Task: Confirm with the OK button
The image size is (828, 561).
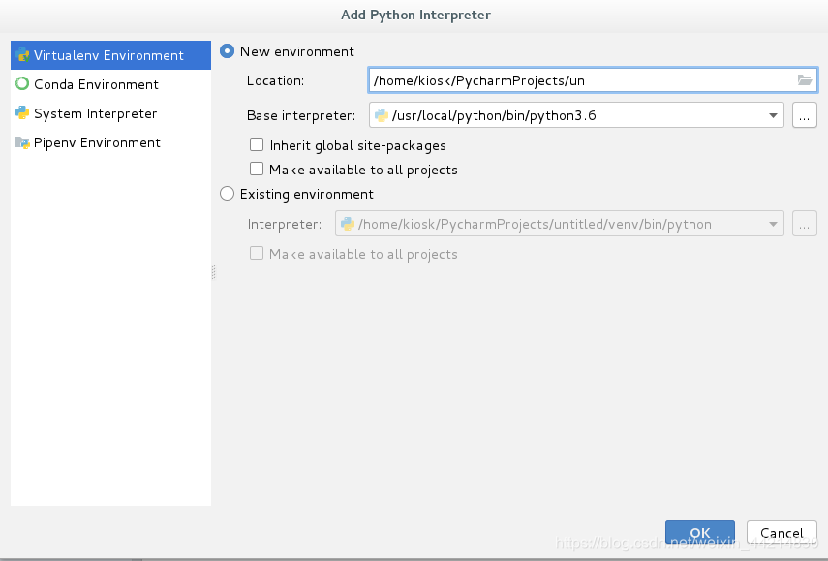Action: (x=699, y=533)
